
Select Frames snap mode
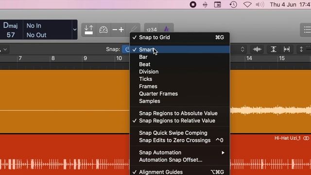pos(180,87)
